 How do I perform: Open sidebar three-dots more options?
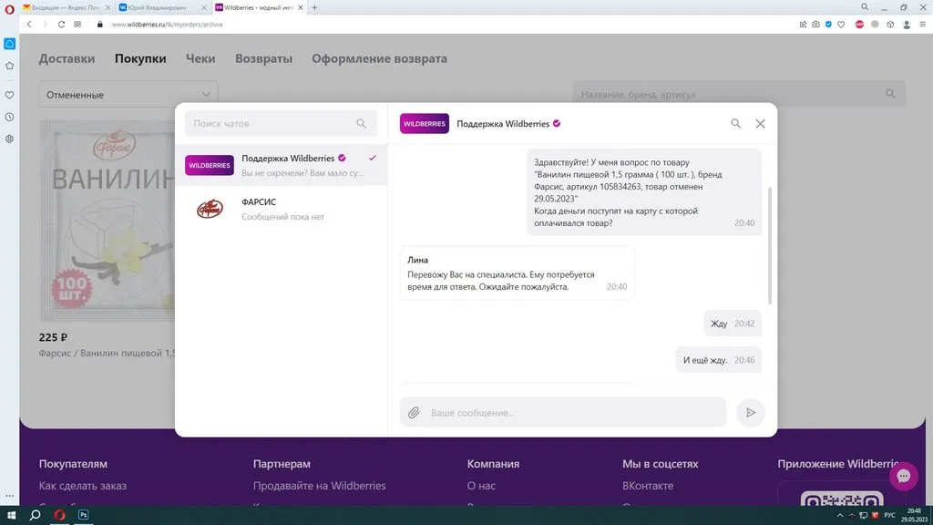[x=9, y=495]
